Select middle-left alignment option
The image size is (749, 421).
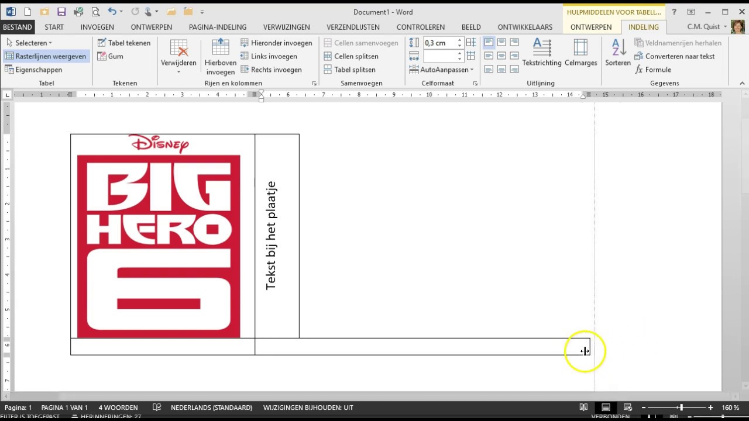point(489,56)
